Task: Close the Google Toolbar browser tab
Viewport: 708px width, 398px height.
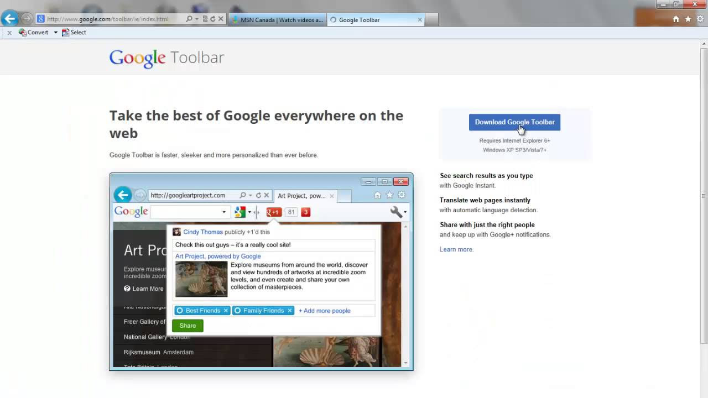Action: [x=420, y=20]
